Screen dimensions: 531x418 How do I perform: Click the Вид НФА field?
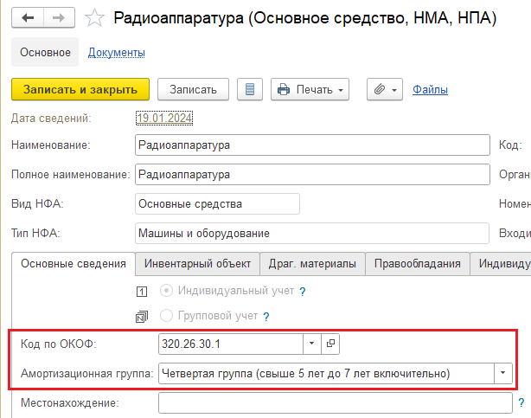point(217,203)
